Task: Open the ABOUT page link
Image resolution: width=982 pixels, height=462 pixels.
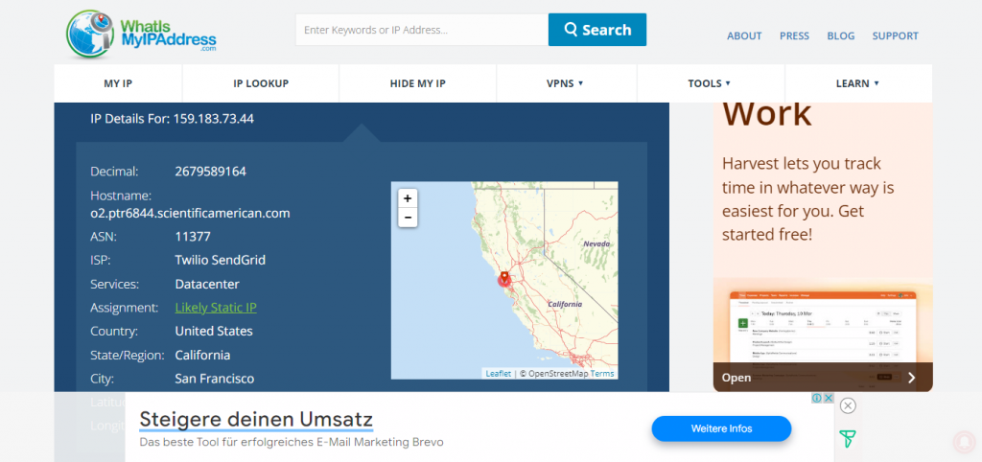Action: coord(744,35)
